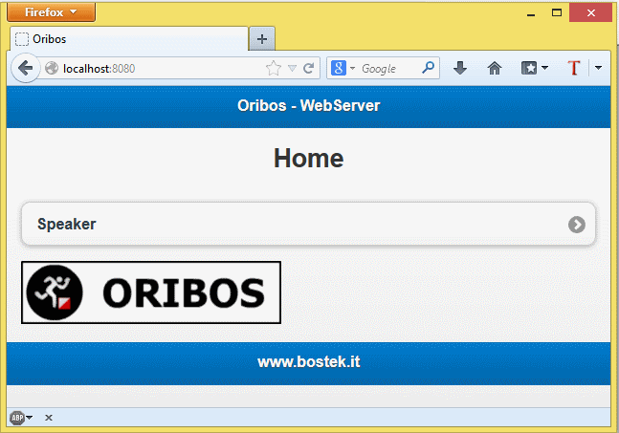Viewport: 619px width, 433px height.
Task: Open the Bookmarks menu star icon
Action: pyautogui.click(x=535, y=68)
